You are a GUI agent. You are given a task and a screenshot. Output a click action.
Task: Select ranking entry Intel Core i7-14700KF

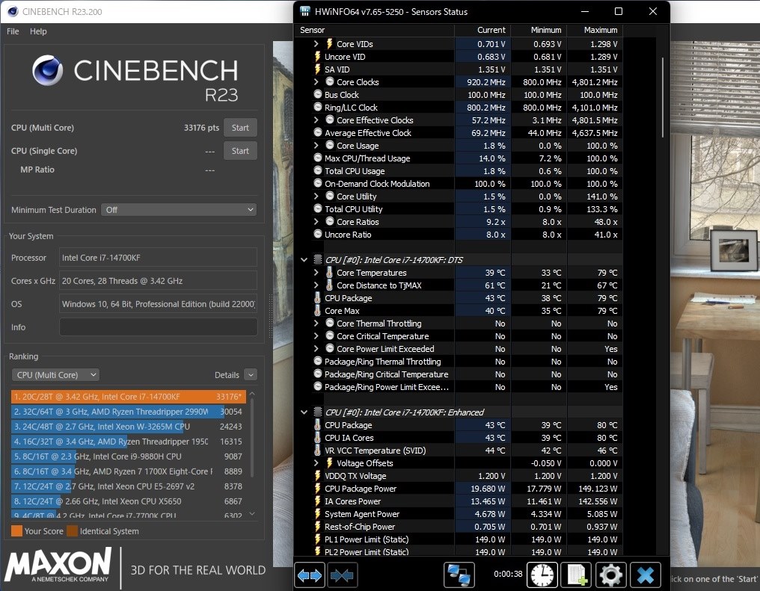coord(129,397)
